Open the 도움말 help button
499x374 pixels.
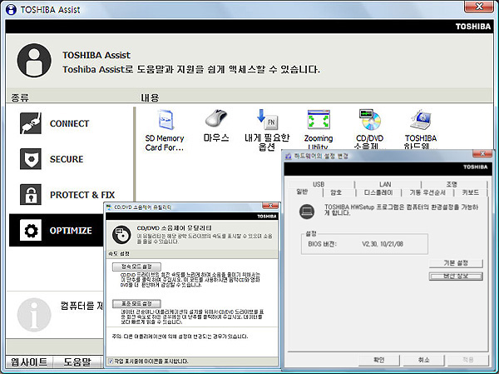tap(77, 362)
